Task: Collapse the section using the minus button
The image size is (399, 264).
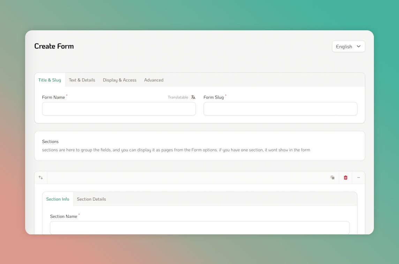Action: (x=359, y=177)
